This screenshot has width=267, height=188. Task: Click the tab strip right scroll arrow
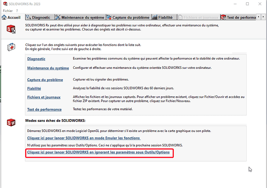[263, 17]
